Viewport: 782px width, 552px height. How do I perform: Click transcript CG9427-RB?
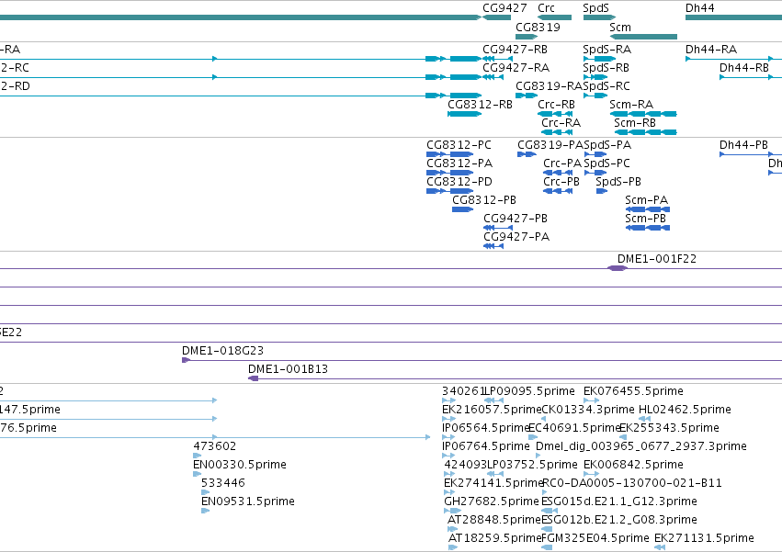515,50
